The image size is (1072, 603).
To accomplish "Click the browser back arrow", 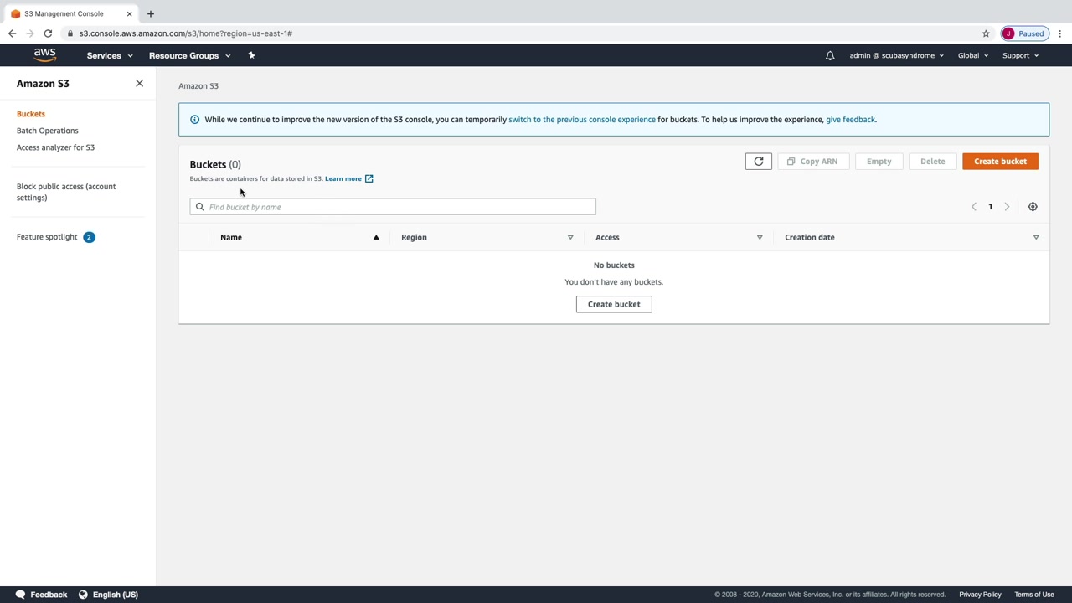I will tap(12, 33).
